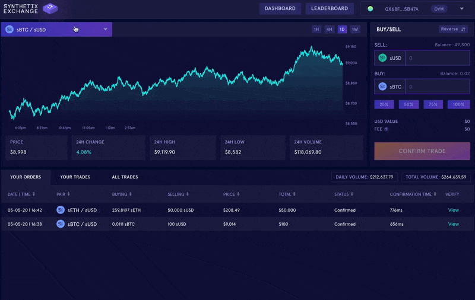Sort orders by Status column arrows

point(352,194)
